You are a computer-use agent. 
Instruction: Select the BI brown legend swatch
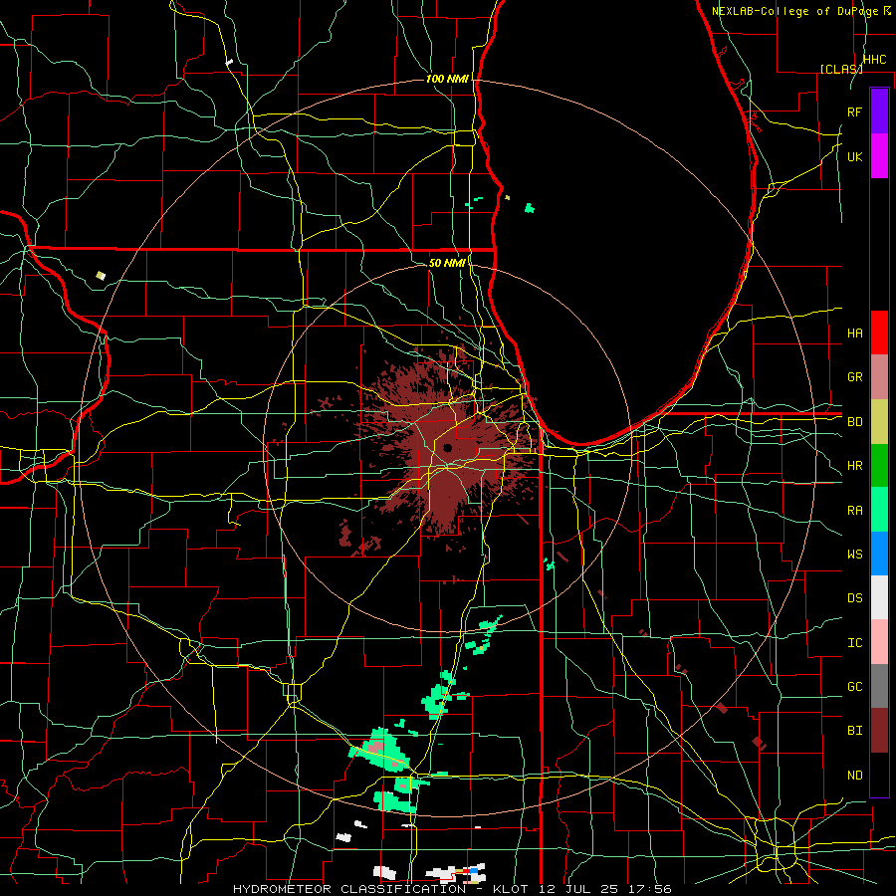pyautogui.click(x=879, y=731)
